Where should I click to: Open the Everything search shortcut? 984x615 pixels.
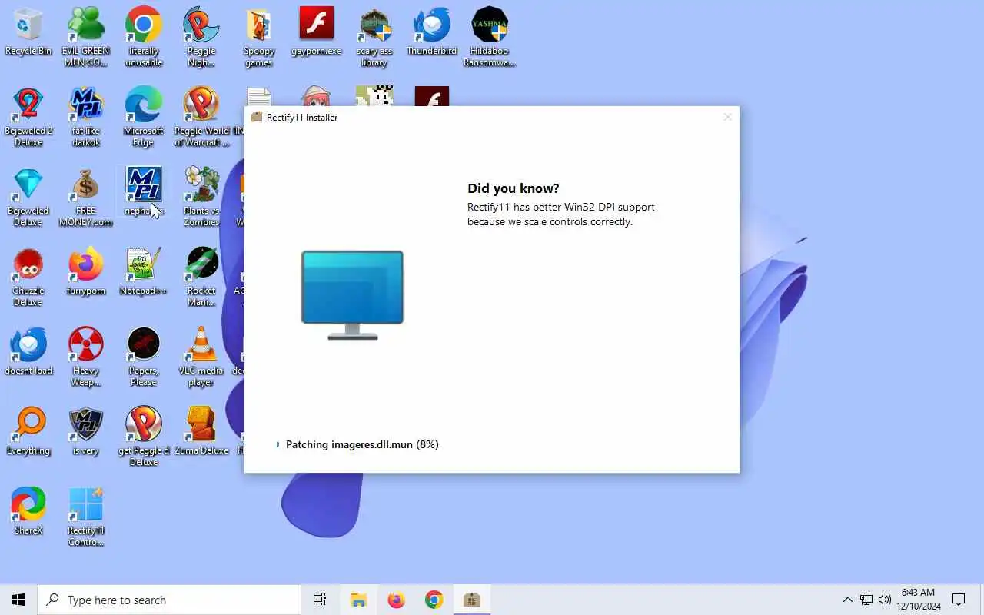point(28,431)
